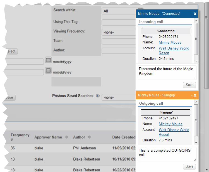Click the Previous Saved Searches info icon
The image size is (209, 172).
click(98, 95)
